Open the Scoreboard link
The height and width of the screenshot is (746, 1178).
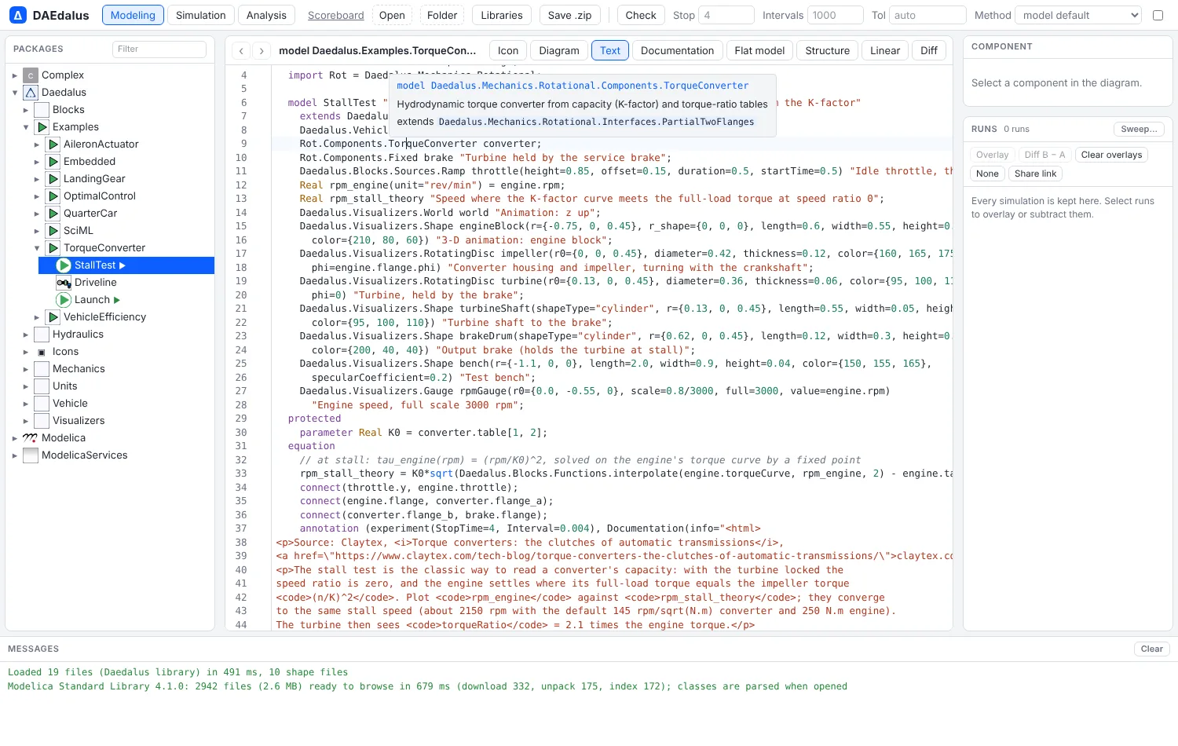pyautogui.click(x=335, y=15)
